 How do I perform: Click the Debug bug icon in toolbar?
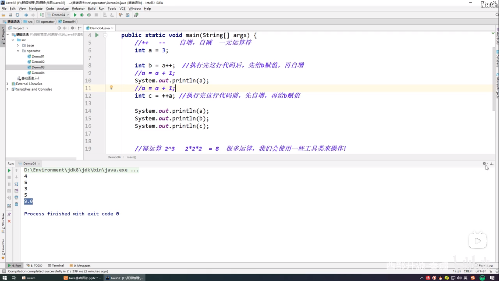pos(82,15)
